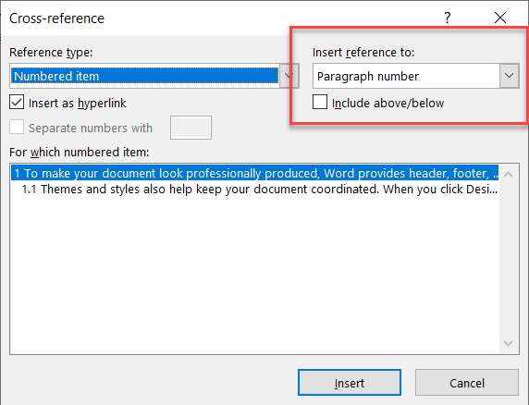The image size is (529, 405).
Task: Click the list scrollbar up arrow
Action: click(x=508, y=175)
